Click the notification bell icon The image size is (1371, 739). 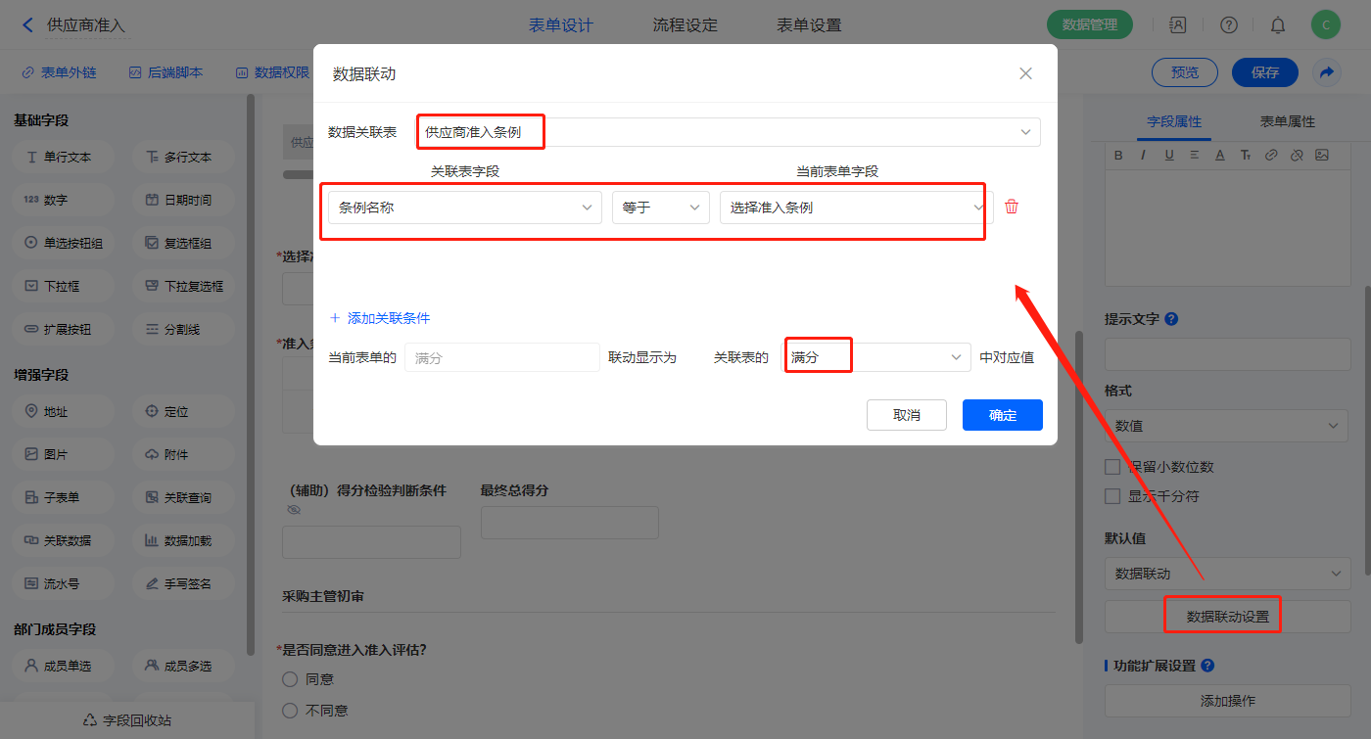(x=1278, y=25)
